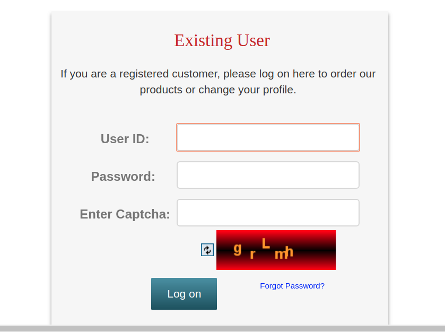This screenshot has width=445, height=332.
Task: Click the Existing User heading
Action: (x=222, y=40)
